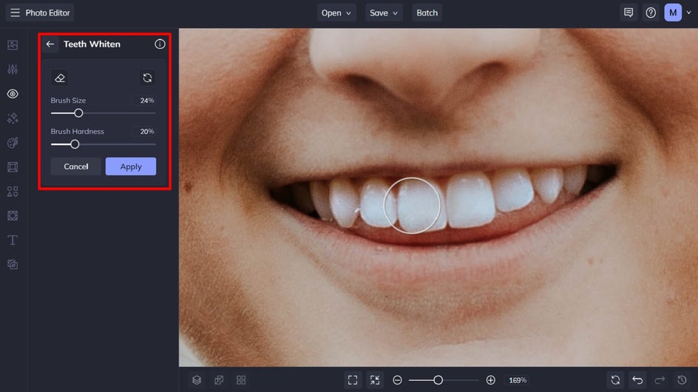Open the Overlays texture sidebar icon
This screenshot has width=698, height=392.
point(13,216)
